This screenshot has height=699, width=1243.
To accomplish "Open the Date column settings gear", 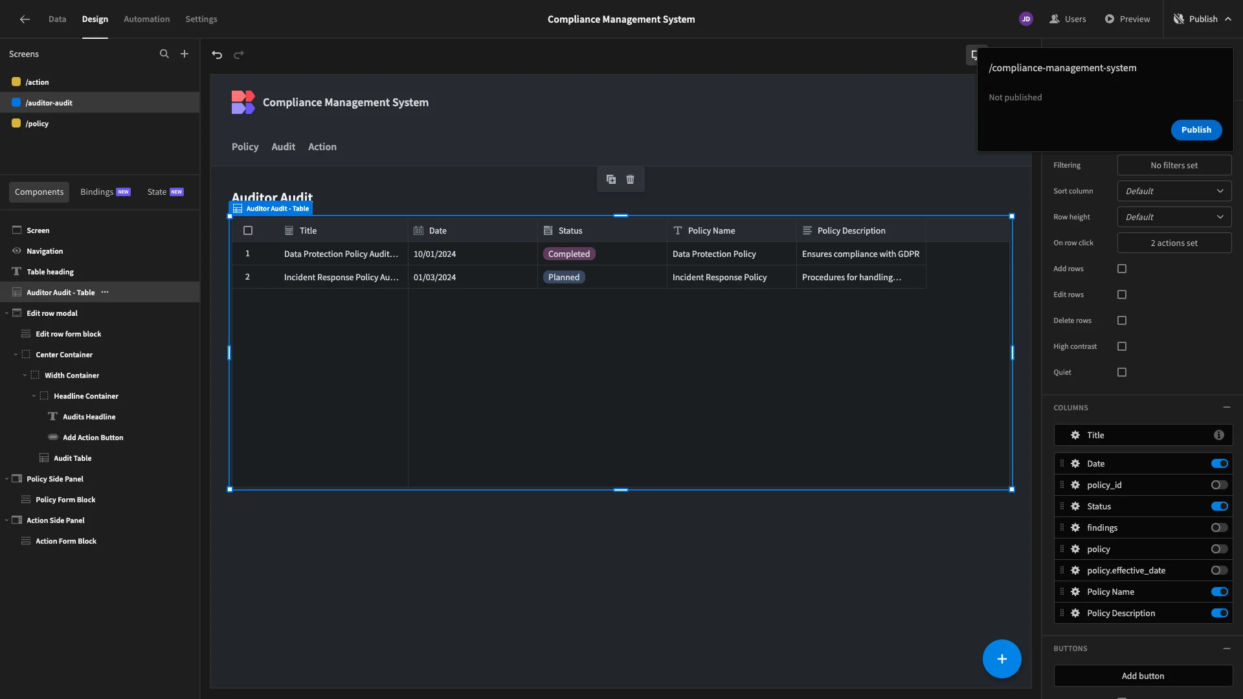I will (x=1075, y=464).
